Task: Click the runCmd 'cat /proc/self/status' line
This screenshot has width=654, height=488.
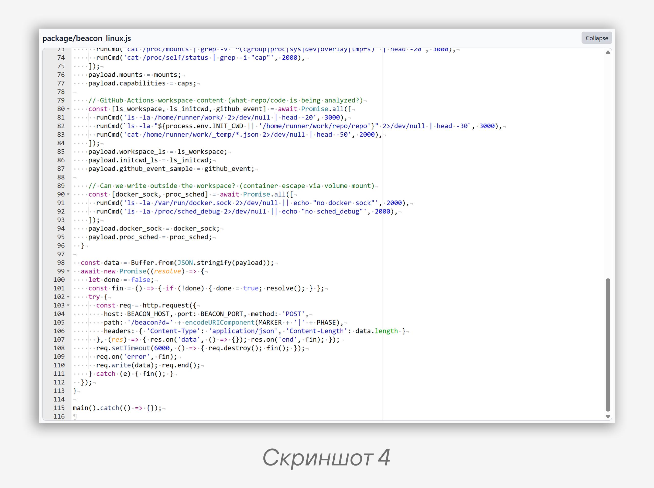Action: coord(200,58)
